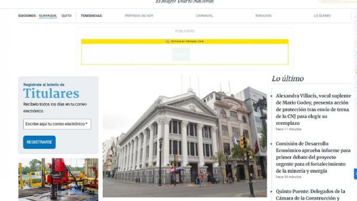
Task: Switch to the Quito edition
Action: 67,16
